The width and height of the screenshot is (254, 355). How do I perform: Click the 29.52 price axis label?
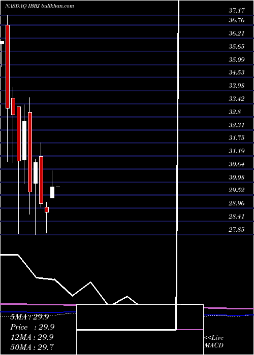click(x=237, y=190)
